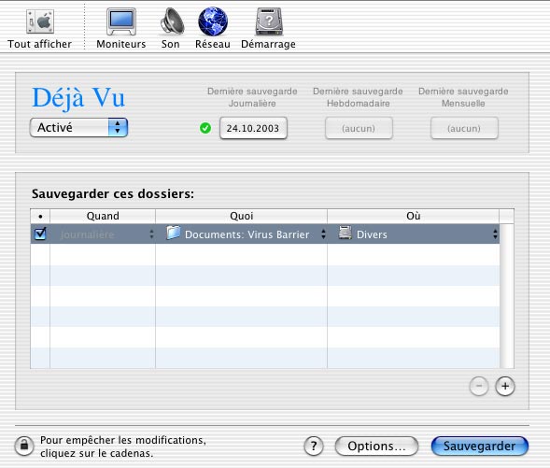Click the table's vertical scrollbar track

pos(506,296)
